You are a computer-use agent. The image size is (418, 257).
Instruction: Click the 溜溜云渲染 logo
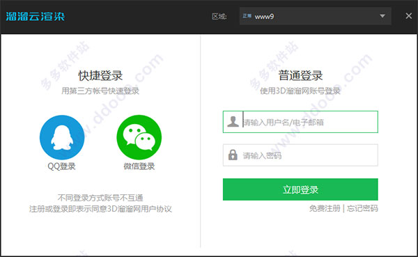coord(36,16)
